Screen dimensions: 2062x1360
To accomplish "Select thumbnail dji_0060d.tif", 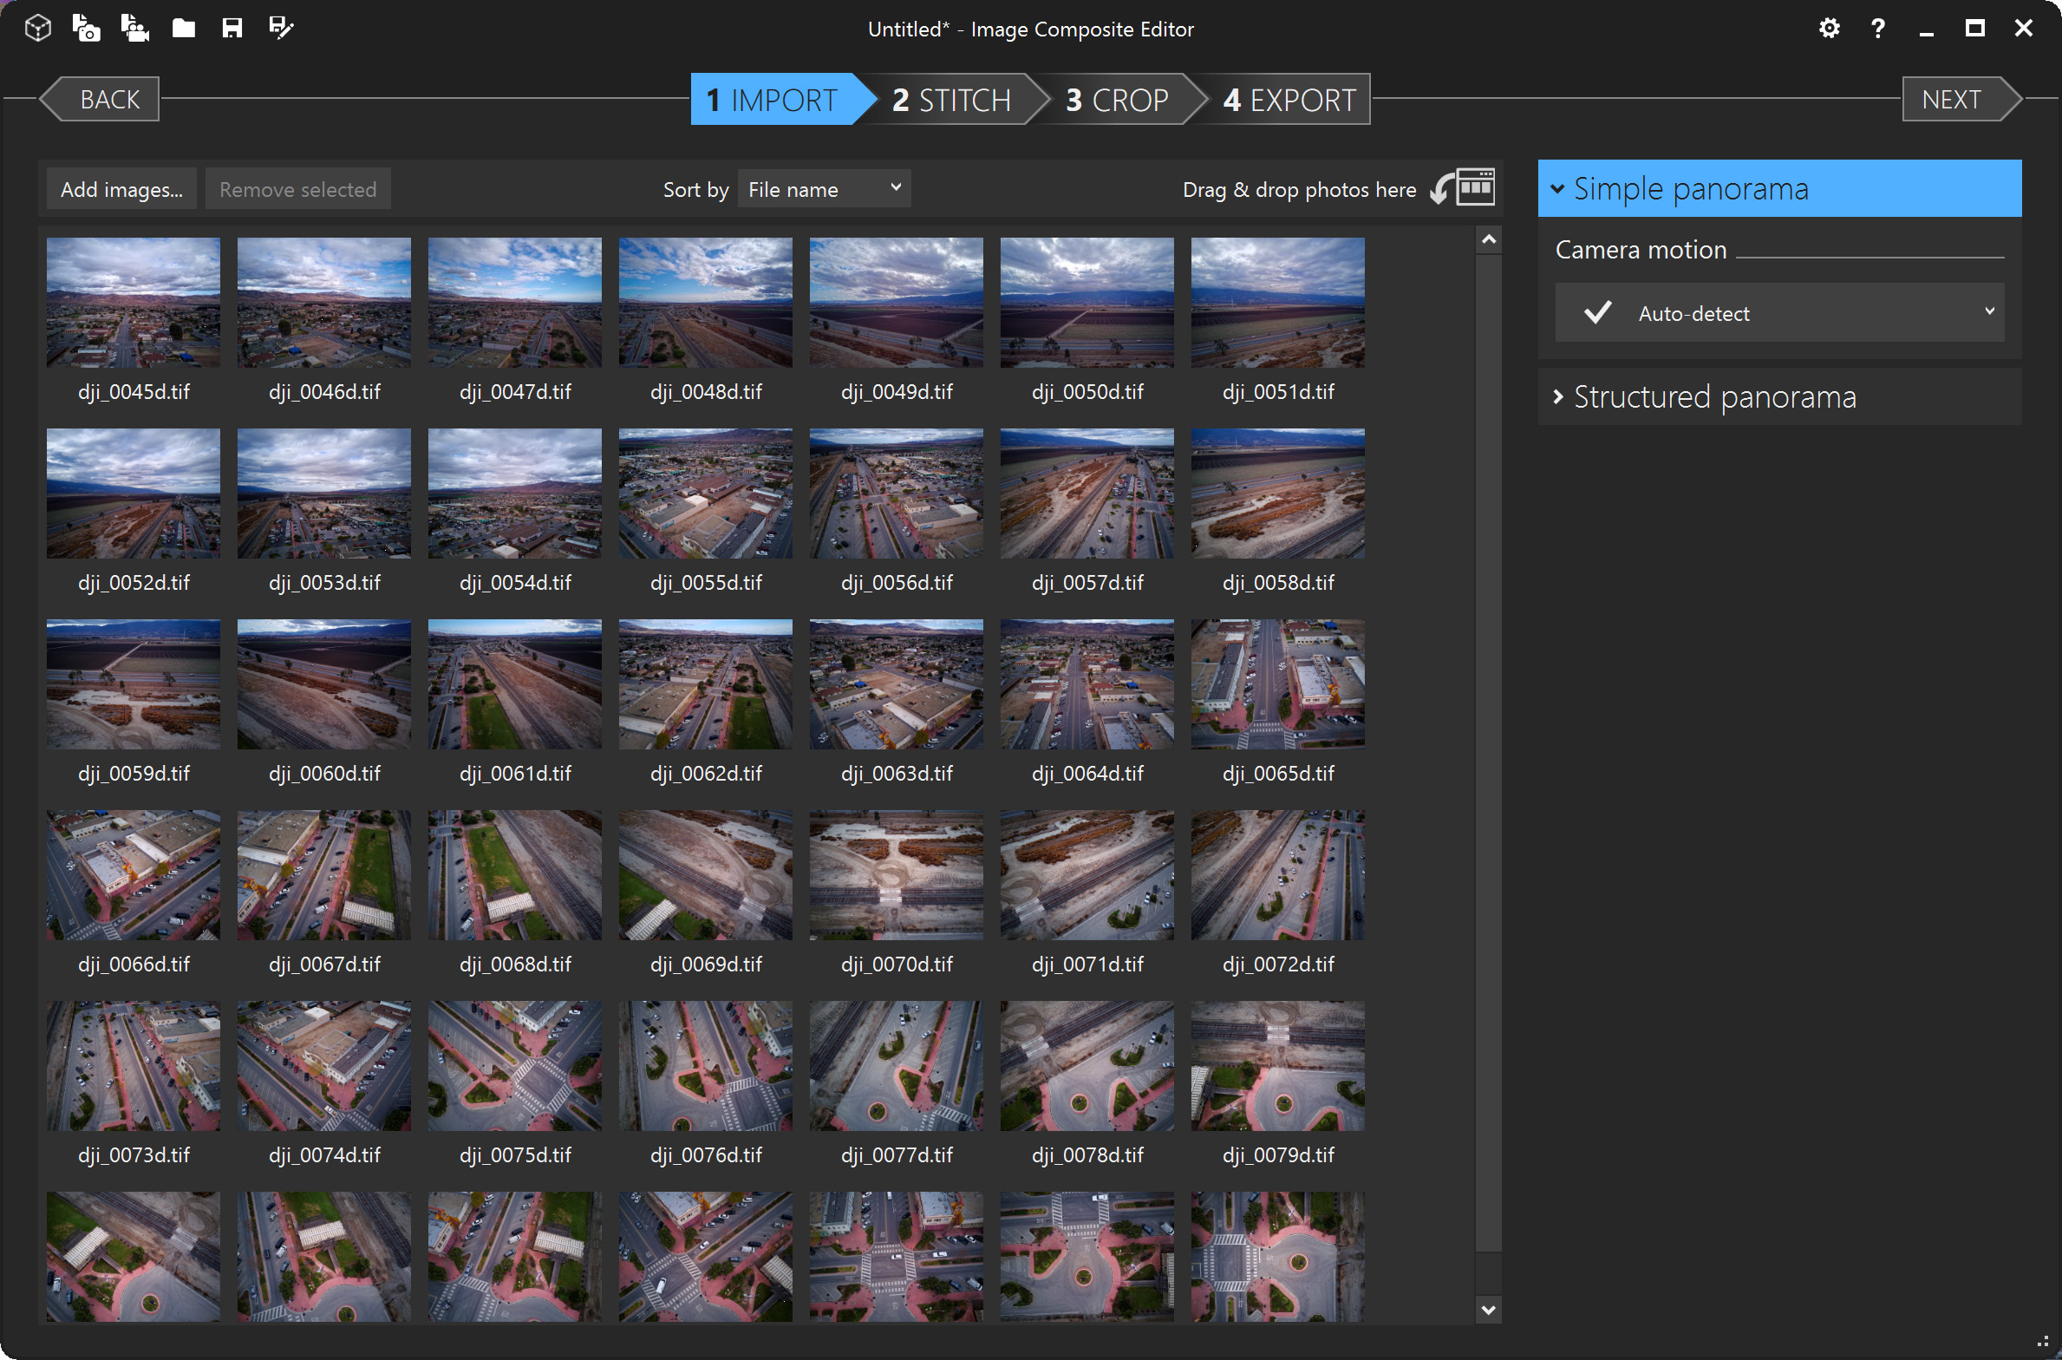I will 324,684.
